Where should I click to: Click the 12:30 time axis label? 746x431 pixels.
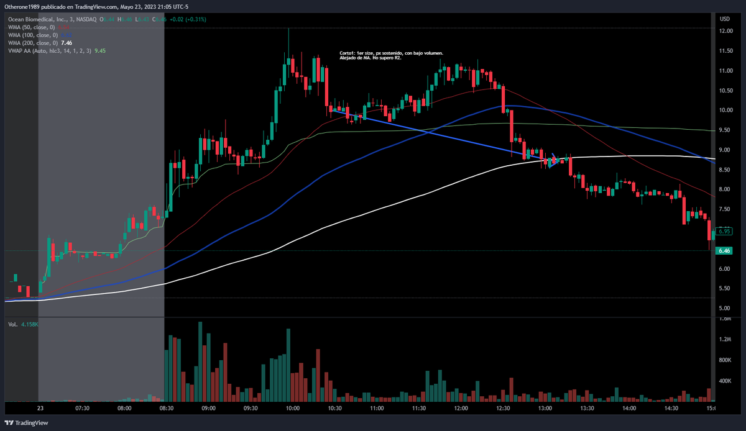tap(504, 408)
